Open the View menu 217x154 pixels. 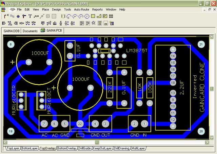pos(36,9)
